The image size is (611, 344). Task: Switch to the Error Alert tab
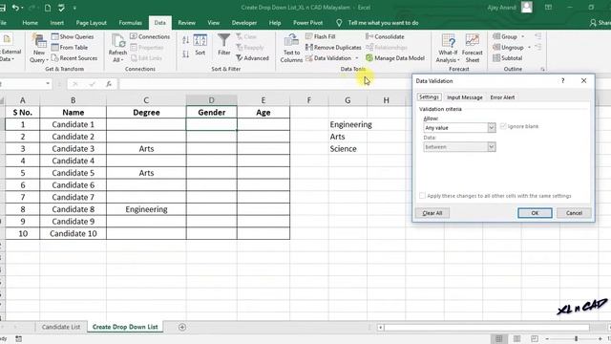tap(502, 97)
